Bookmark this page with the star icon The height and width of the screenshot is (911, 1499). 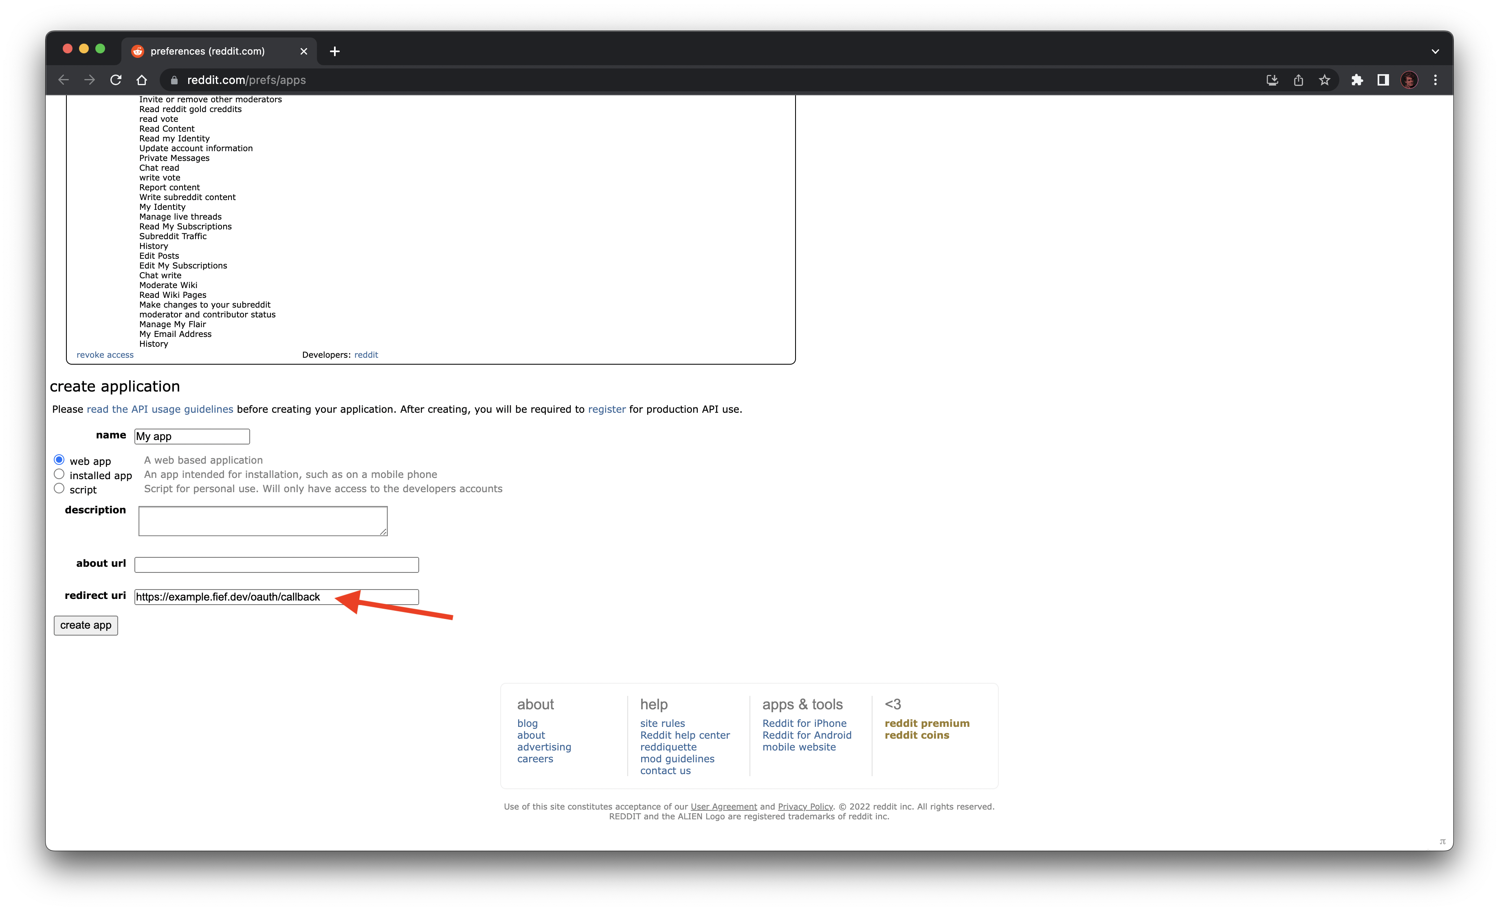[x=1325, y=80]
